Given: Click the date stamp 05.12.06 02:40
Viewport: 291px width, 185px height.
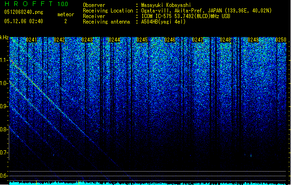Looking at the screenshot, I should 24,21.
